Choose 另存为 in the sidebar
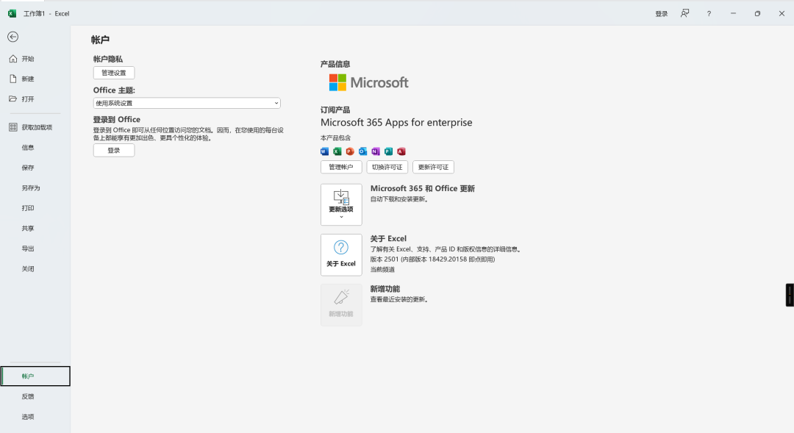Screen dimensions: 794x433 (x=35, y=188)
